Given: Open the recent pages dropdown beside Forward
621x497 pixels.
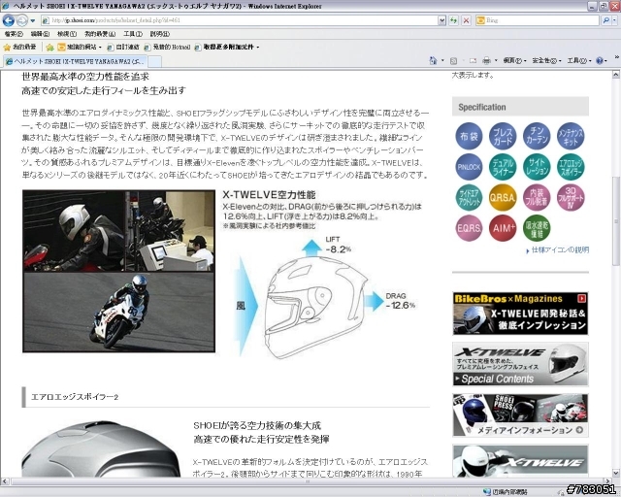Looking at the screenshot, I should [x=33, y=20].
